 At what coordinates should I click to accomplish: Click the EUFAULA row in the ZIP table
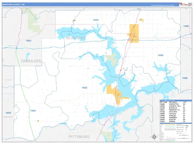coord(176,108)
